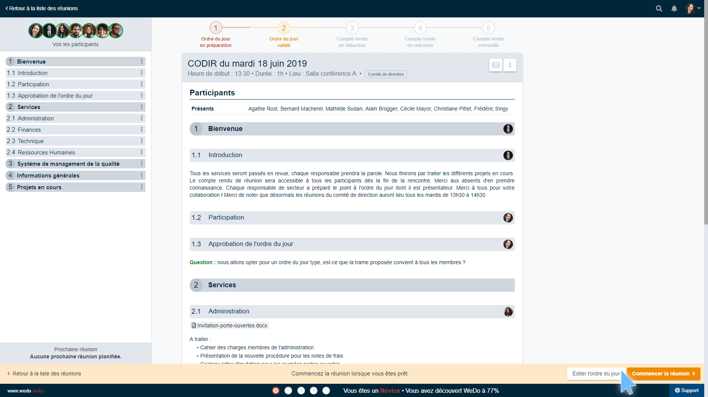
Task: Click bottom Retour à la liste des réunions
Action: 44,374
